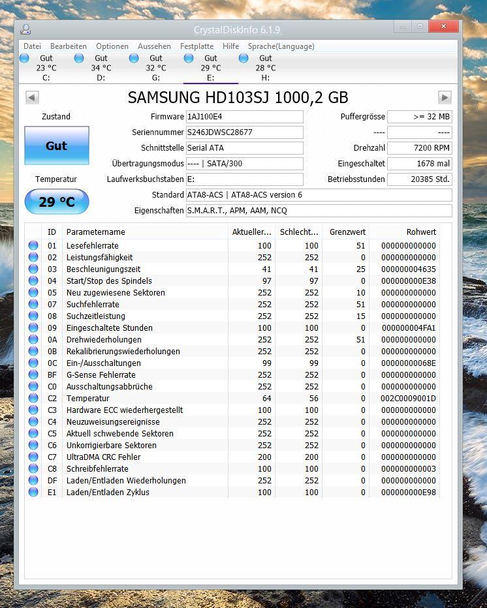Click the Puffergrösse value >= 32 MB
The image size is (487, 608).
pos(420,117)
